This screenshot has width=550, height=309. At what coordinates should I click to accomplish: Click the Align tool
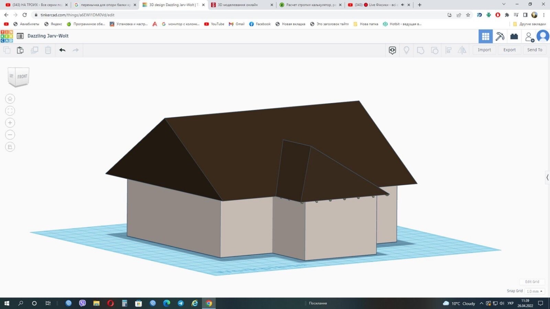pos(449,50)
